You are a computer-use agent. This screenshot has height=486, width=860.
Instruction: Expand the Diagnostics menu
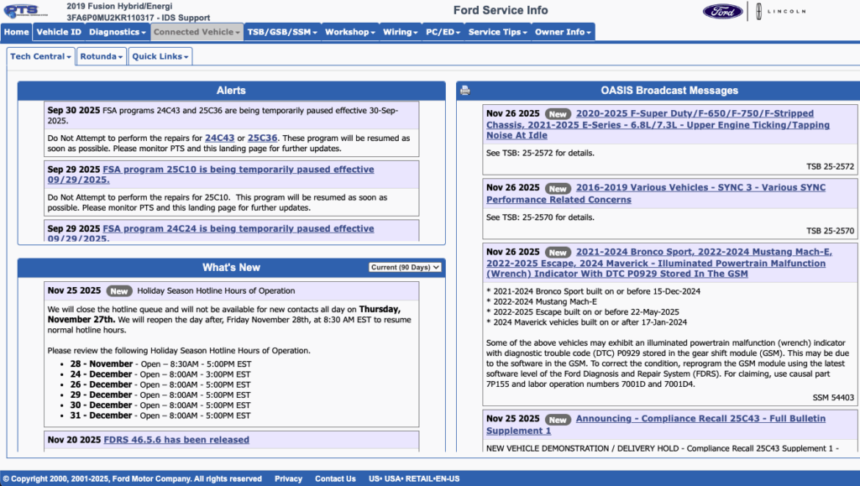(117, 31)
